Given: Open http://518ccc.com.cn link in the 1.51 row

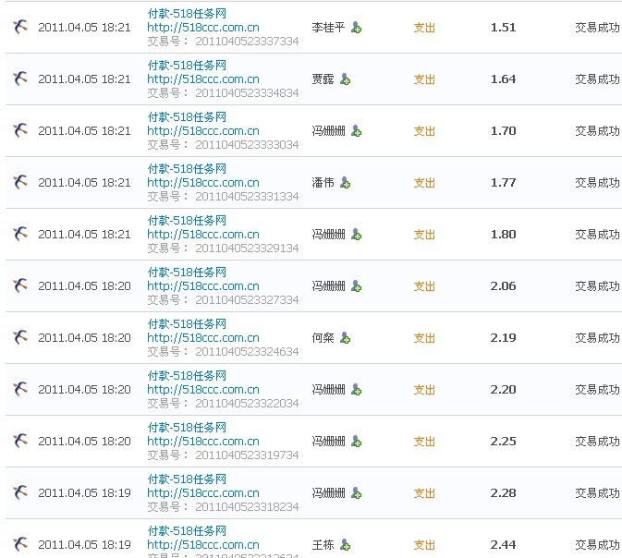Looking at the screenshot, I should pyautogui.click(x=203, y=28).
